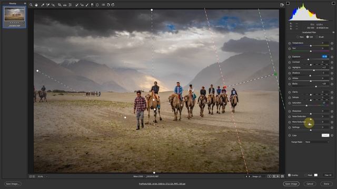Select the Brush radio button

click(317, 37)
